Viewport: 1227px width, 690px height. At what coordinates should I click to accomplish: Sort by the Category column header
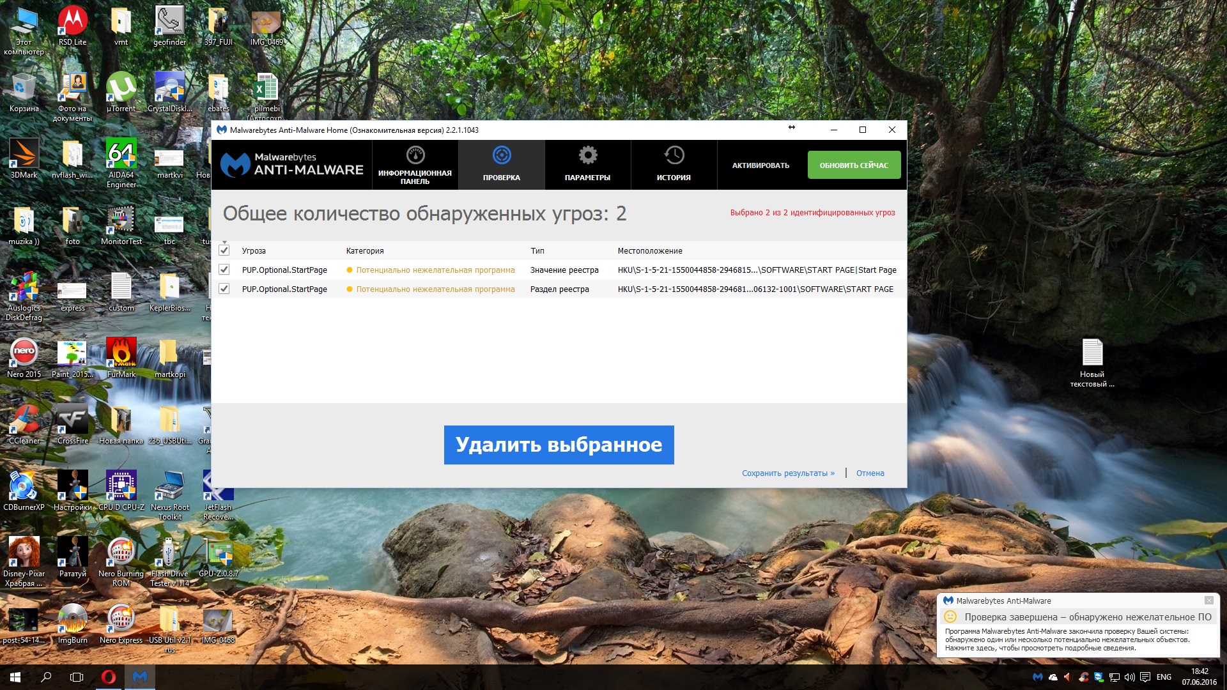pos(365,251)
